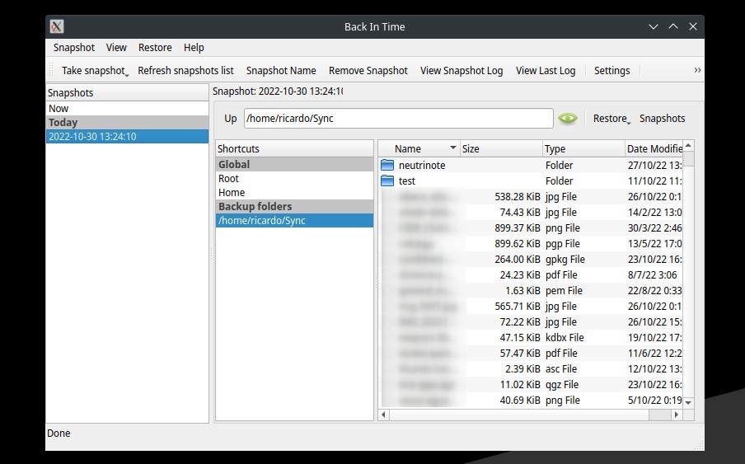Select the neutrinote folder row

pyautogui.click(x=531, y=166)
